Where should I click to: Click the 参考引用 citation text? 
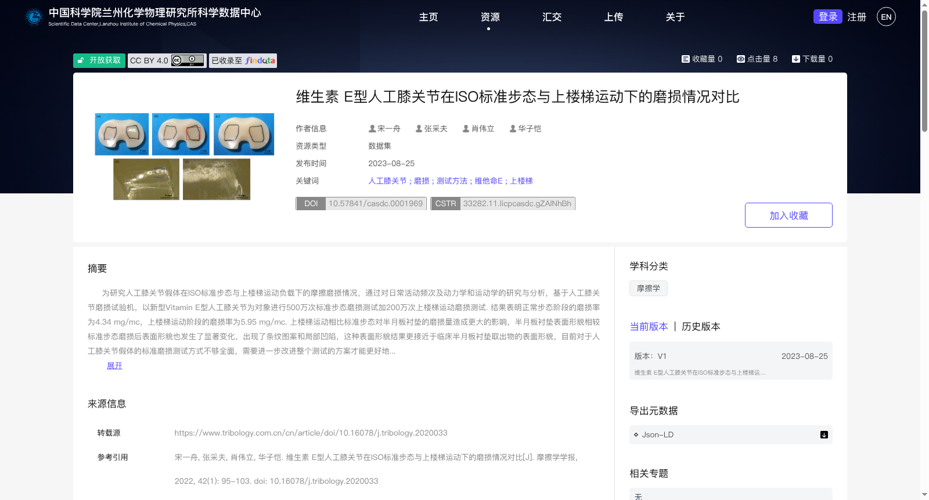point(376,469)
